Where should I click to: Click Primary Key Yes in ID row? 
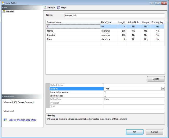pyautogui.click(x=157, y=26)
